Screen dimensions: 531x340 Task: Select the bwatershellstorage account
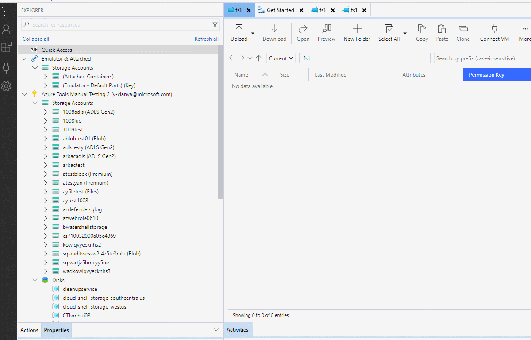pyautogui.click(x=85, y=227)
